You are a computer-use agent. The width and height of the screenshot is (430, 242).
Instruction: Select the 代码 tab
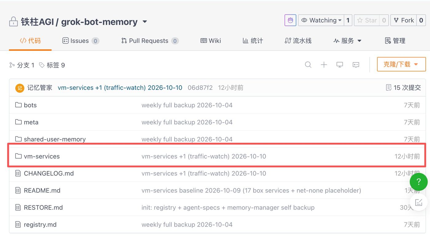tap(30, 41)
